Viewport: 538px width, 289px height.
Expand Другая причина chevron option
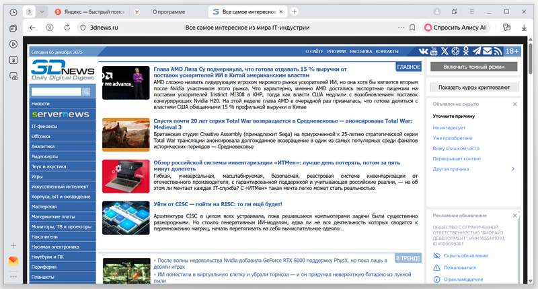514,168
